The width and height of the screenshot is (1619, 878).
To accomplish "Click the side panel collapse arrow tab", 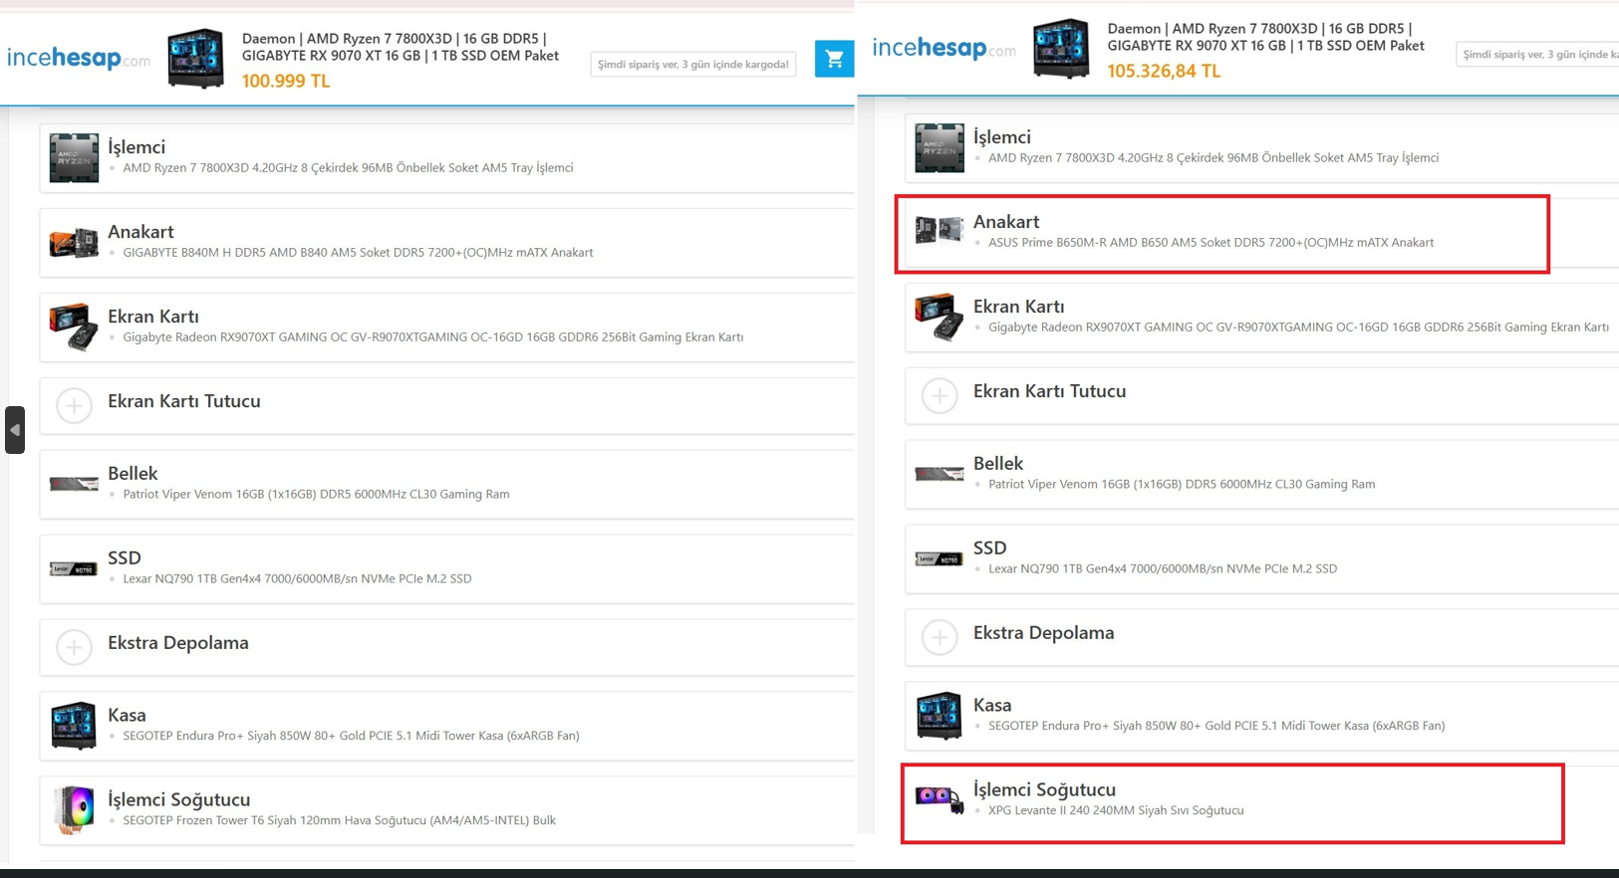I will pos(15,430).
